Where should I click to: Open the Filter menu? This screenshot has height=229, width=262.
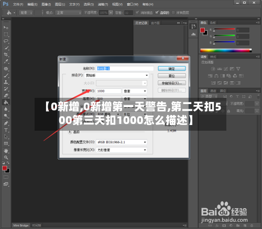click(103, 4)
